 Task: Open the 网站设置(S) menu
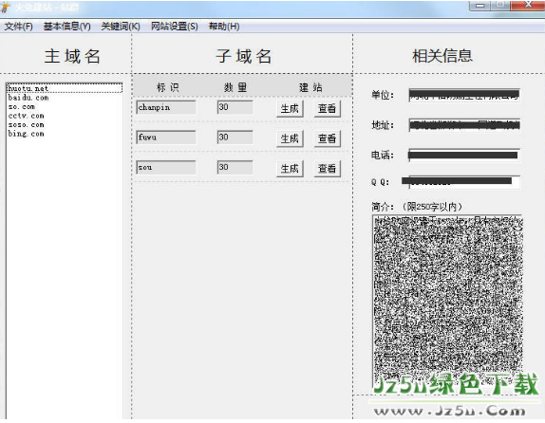[x=174, y=27]
